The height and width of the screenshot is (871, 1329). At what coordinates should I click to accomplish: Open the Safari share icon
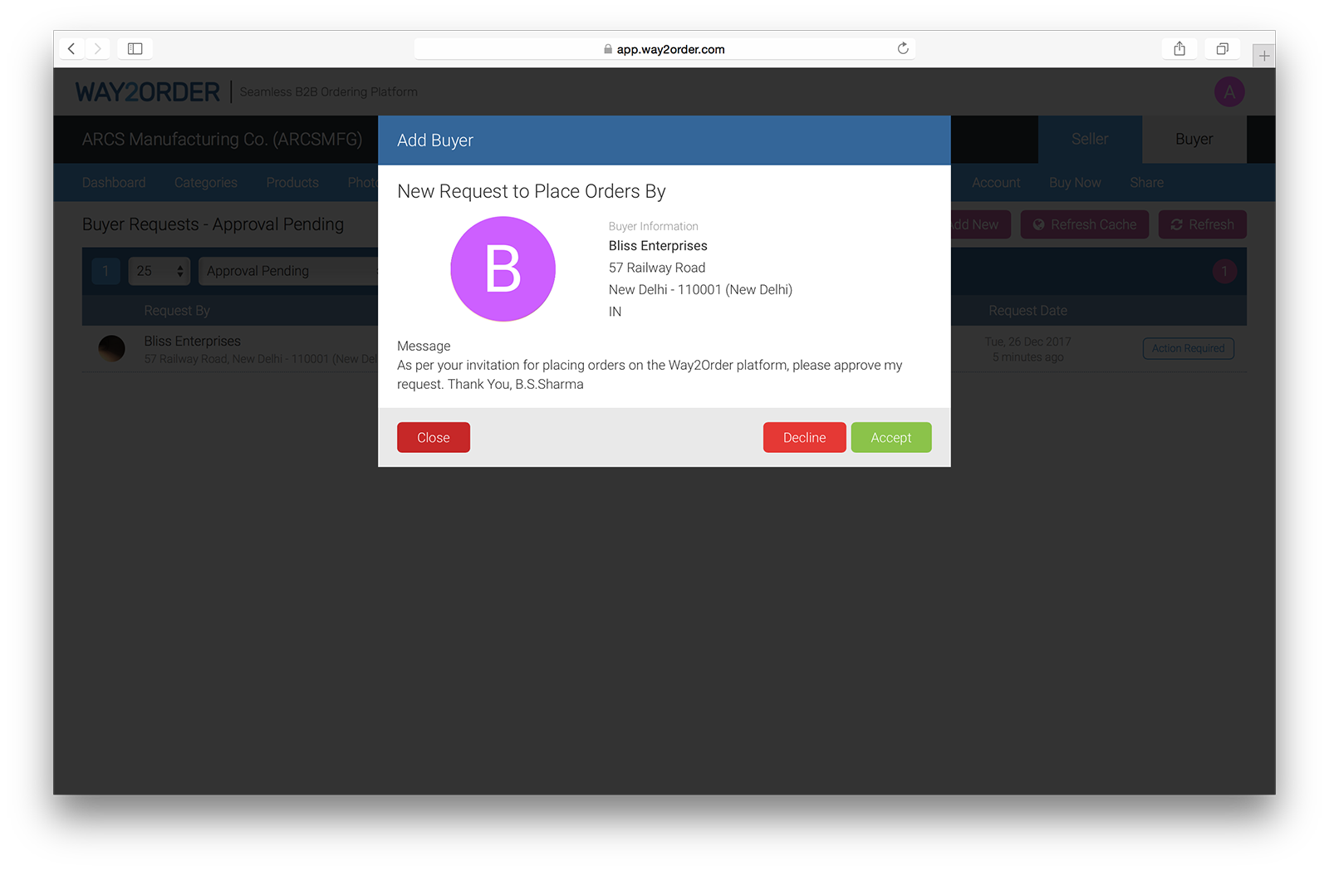pyautogui.click(x=1179, y=49)
